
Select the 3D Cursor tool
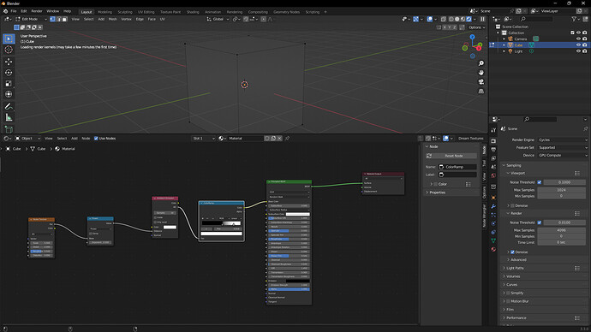[x=9, y=50]
